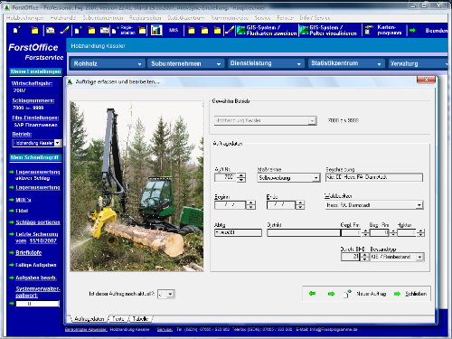
Task: Click the Systemverwalter password field
Action: coord(37,304)
